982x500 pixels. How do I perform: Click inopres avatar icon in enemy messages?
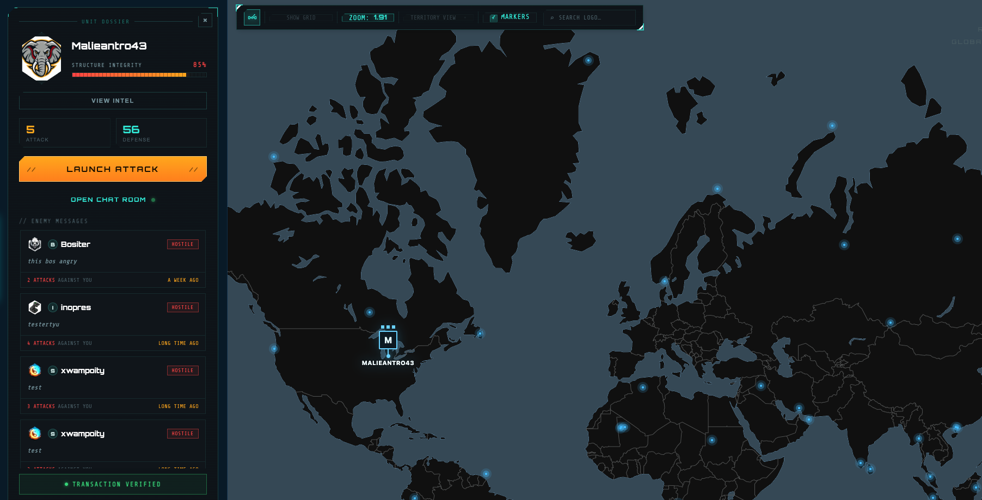click(35, 307)
